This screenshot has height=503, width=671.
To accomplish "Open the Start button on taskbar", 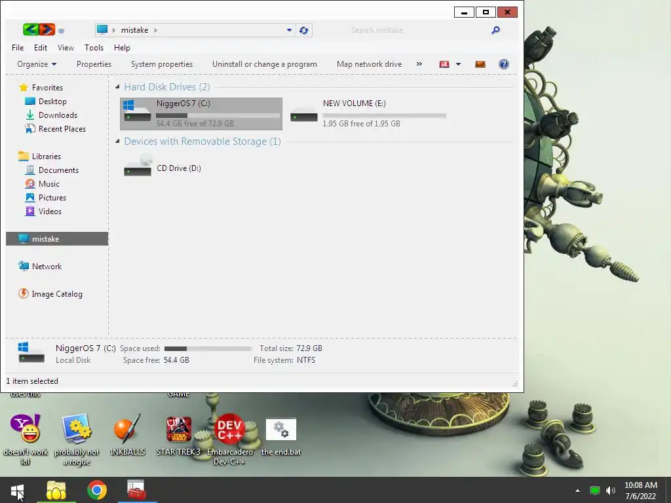I will point(17,491).
